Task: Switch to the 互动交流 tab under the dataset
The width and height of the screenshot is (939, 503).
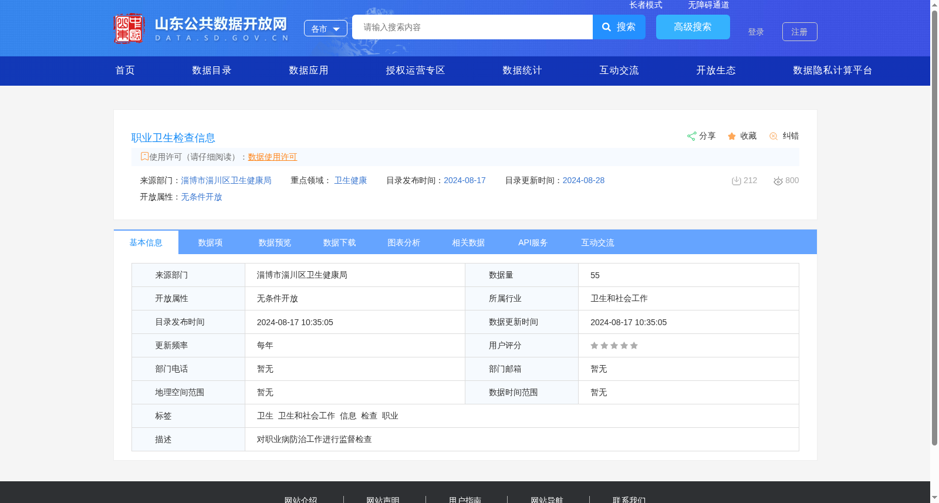Action: [598, 242]
